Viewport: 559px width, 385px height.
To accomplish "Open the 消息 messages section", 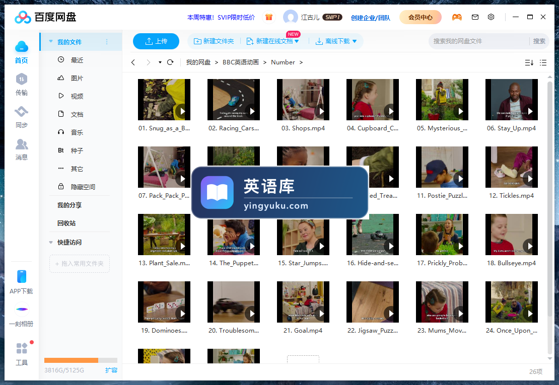I will [x=21, y=144].
